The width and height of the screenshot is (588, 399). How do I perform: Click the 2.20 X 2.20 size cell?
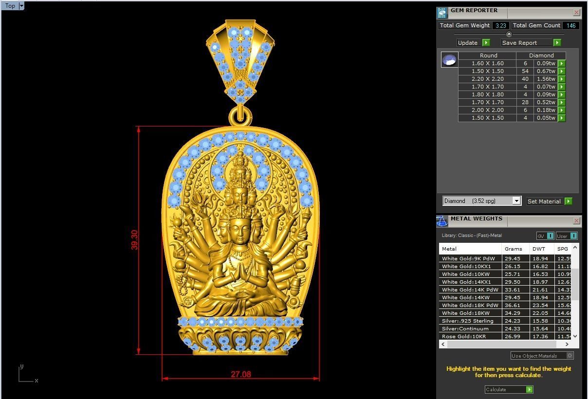pos(487,79)
